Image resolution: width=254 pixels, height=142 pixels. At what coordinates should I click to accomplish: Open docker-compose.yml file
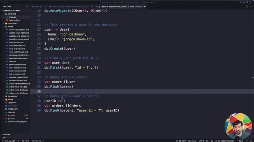pyautogui.click(x=17, y=122)
